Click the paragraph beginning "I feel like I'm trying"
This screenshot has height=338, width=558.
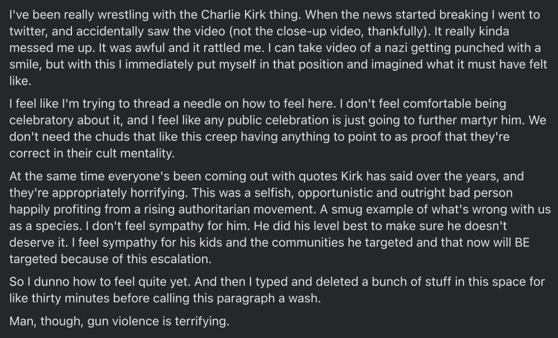(x=277, y=128)
